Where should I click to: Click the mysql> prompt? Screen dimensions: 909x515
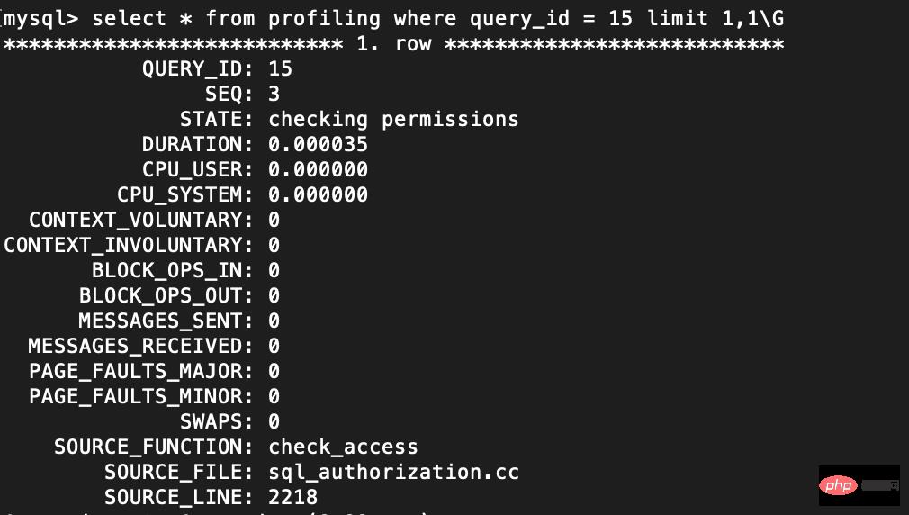41,18
